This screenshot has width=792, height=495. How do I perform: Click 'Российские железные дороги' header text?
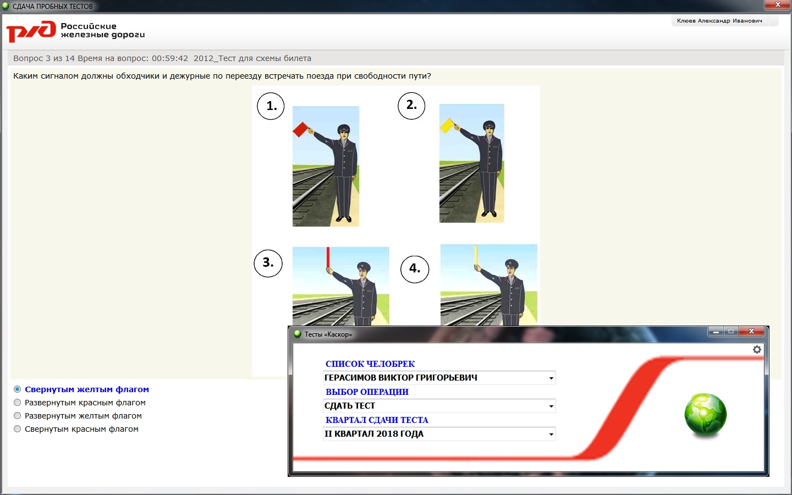(103, 30)
